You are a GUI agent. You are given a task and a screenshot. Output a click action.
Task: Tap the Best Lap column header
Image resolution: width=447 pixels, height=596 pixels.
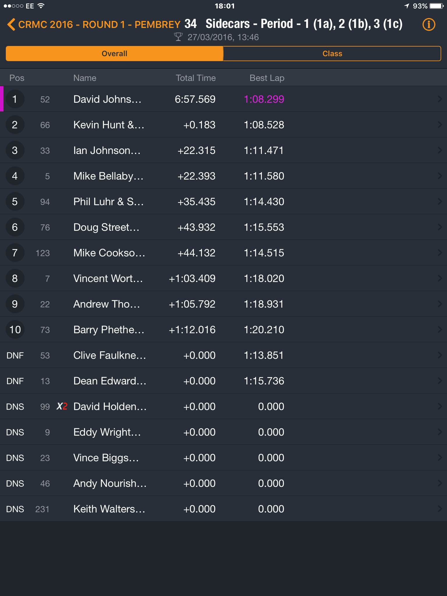267,78
